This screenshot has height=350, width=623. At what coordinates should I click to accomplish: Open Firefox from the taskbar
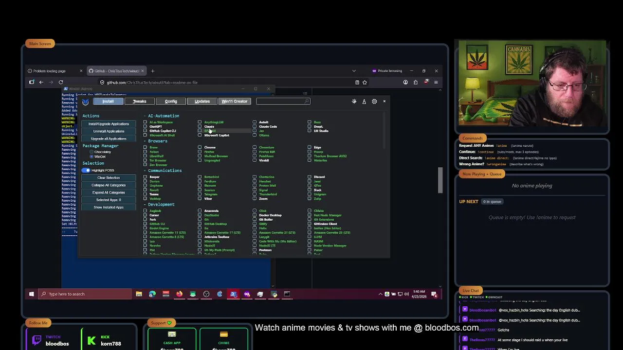point(179,294)
